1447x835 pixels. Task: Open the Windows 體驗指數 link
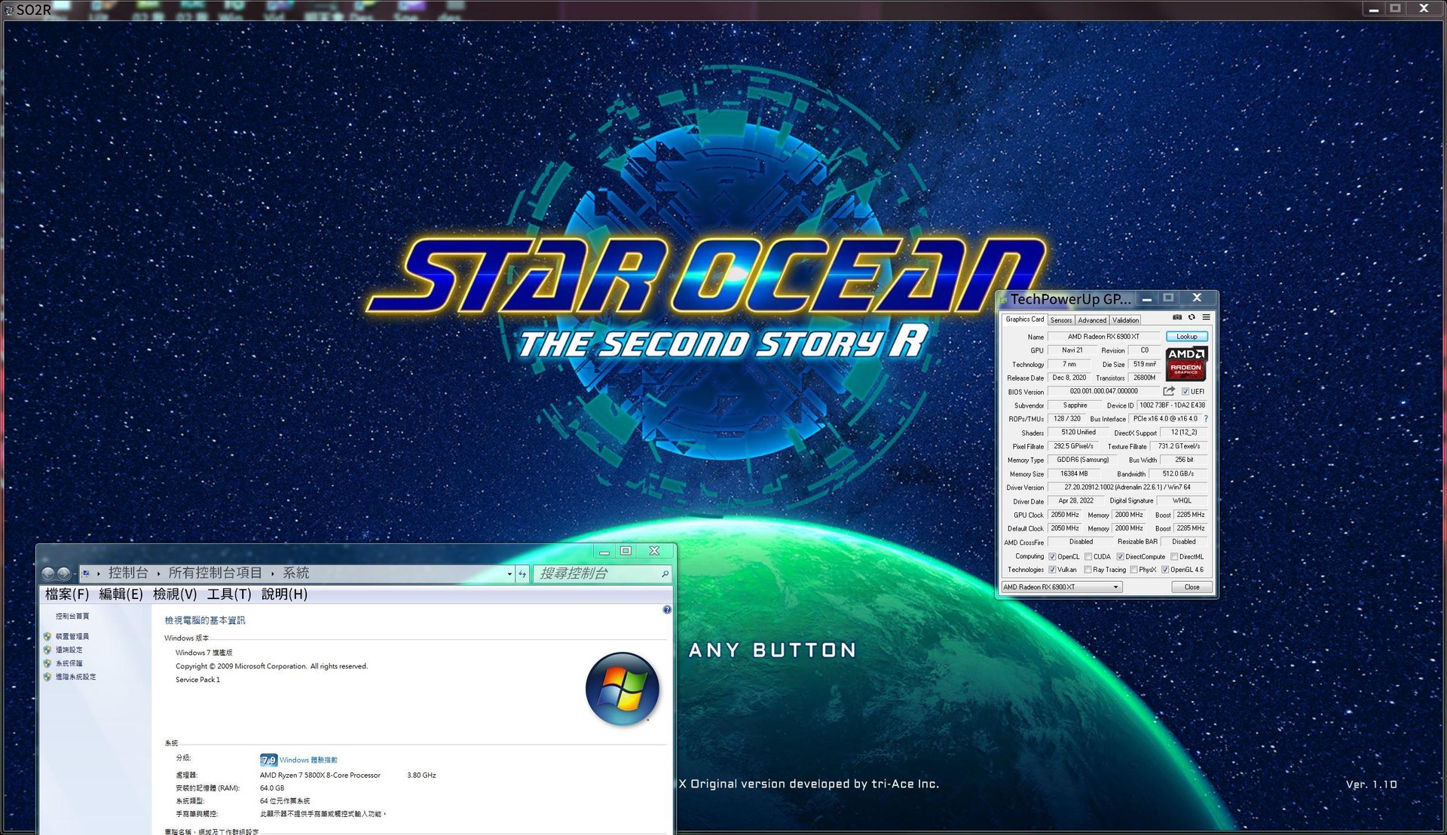[x=308, y=760]
